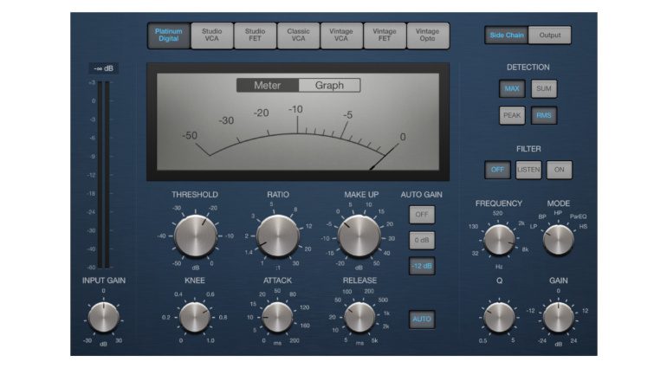Select Vintage Opto compressor model
The height and width of the screenshot is (368, 667).
click(428, 36)
